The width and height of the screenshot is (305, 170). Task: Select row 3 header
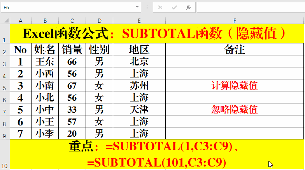pos(5,61)
